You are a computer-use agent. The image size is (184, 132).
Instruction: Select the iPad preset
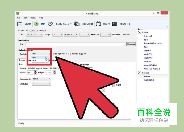click(145, 47)
